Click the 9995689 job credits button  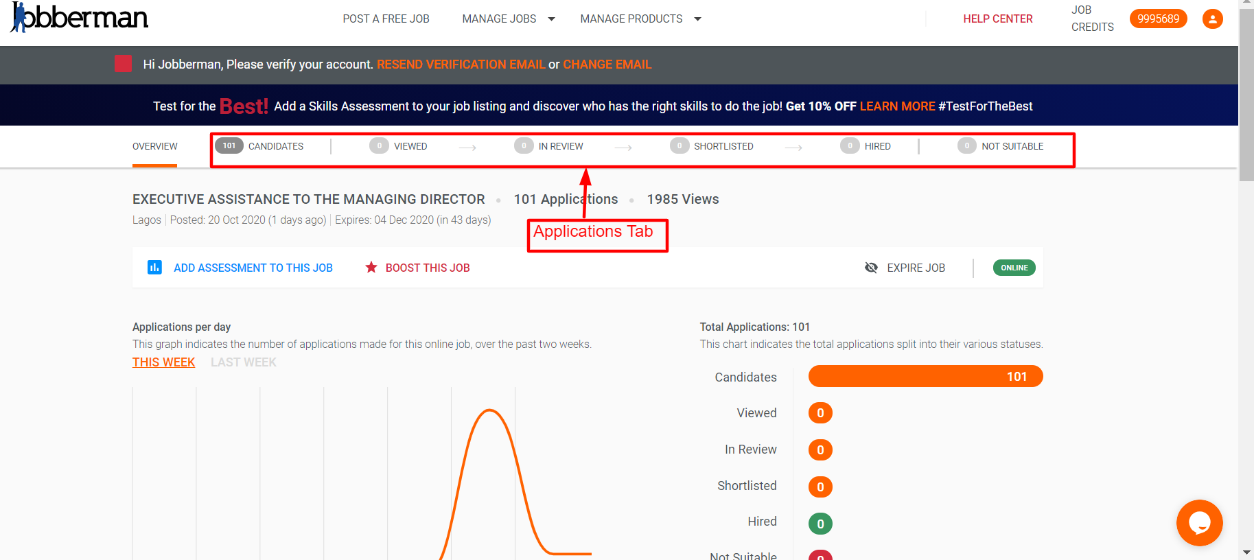[x=1158, y=19]
